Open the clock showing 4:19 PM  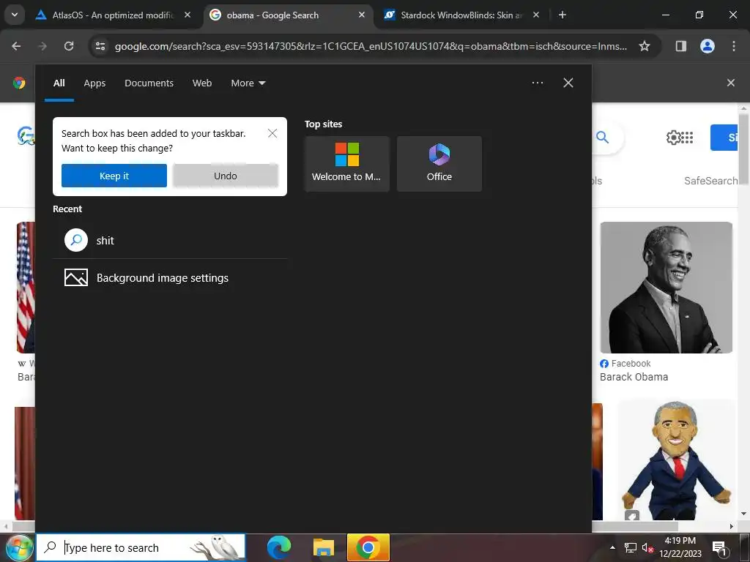click(680, 547)
